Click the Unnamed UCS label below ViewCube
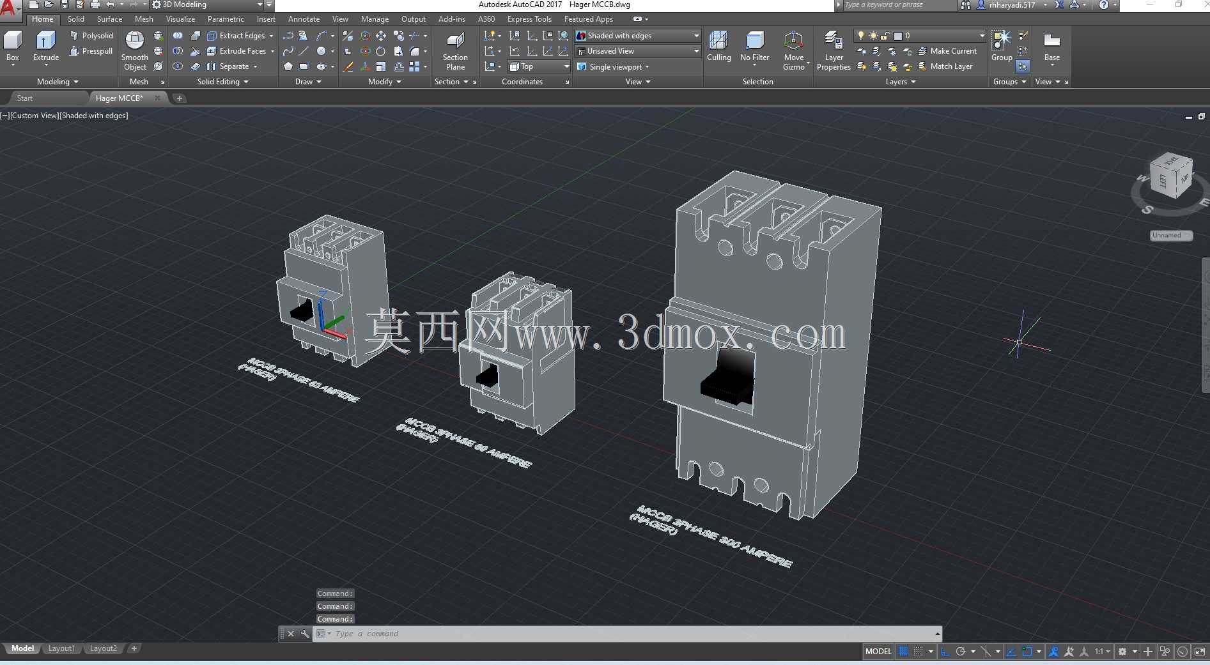This screenshot has width=1210, height=665. pos(1171,236)
